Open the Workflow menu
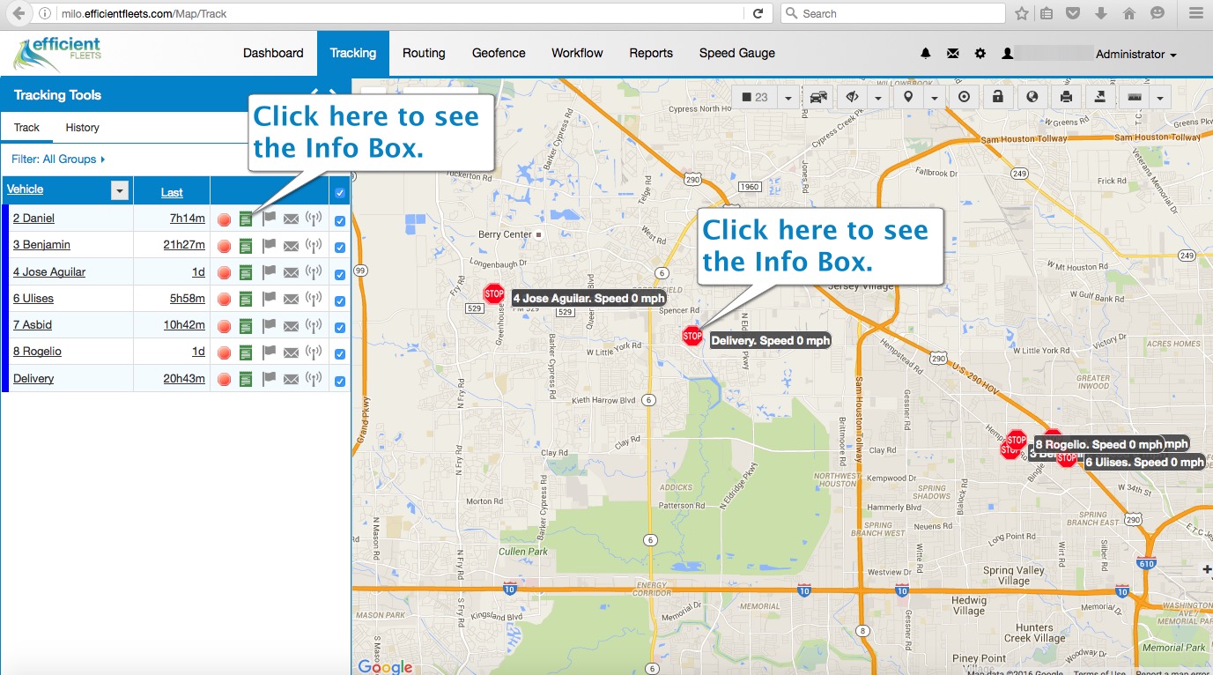Screen dimensions: 1213x675 [x=577, y=53]
